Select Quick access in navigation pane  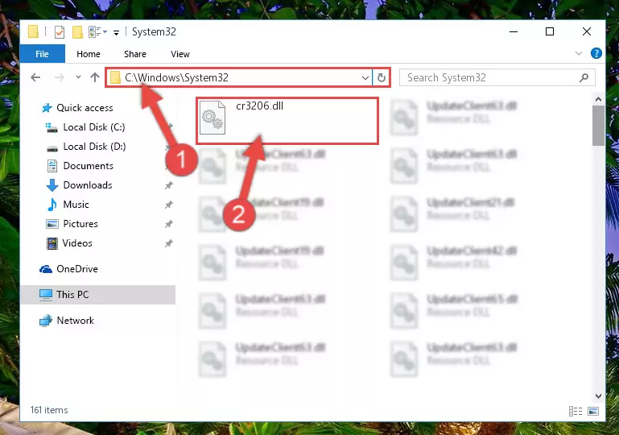click(x=85, y=108)
